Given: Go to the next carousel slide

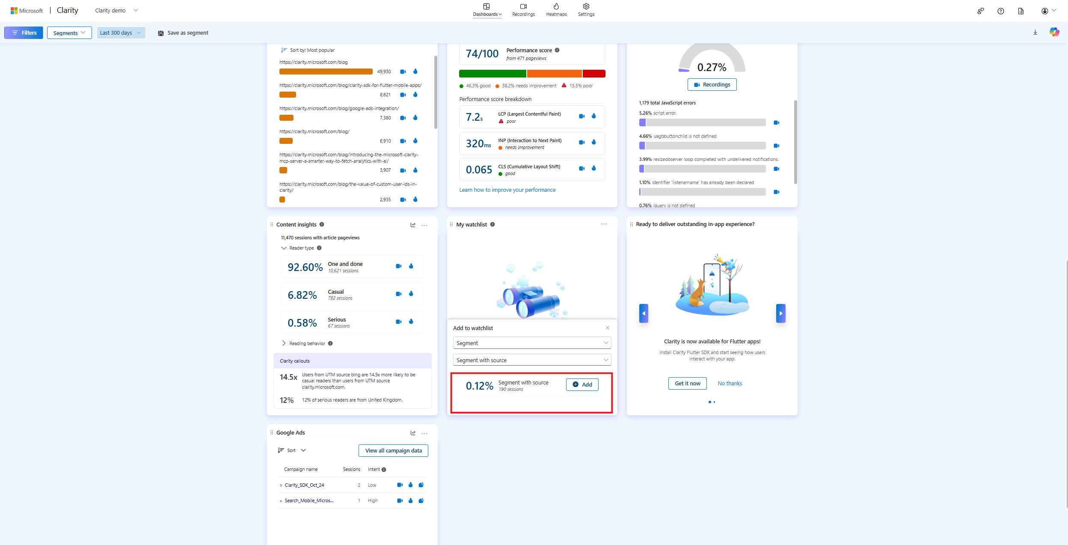Looking at the screenshot, I should [780, 313].
